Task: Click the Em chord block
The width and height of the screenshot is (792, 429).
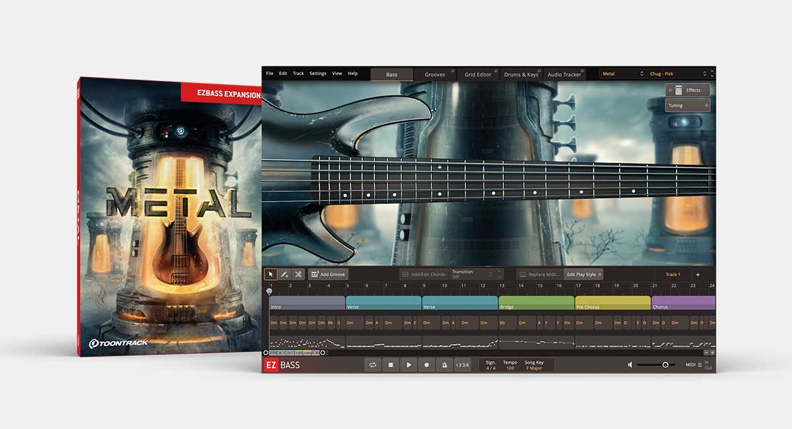Action: pyautogui.click(x=567, y=323)
